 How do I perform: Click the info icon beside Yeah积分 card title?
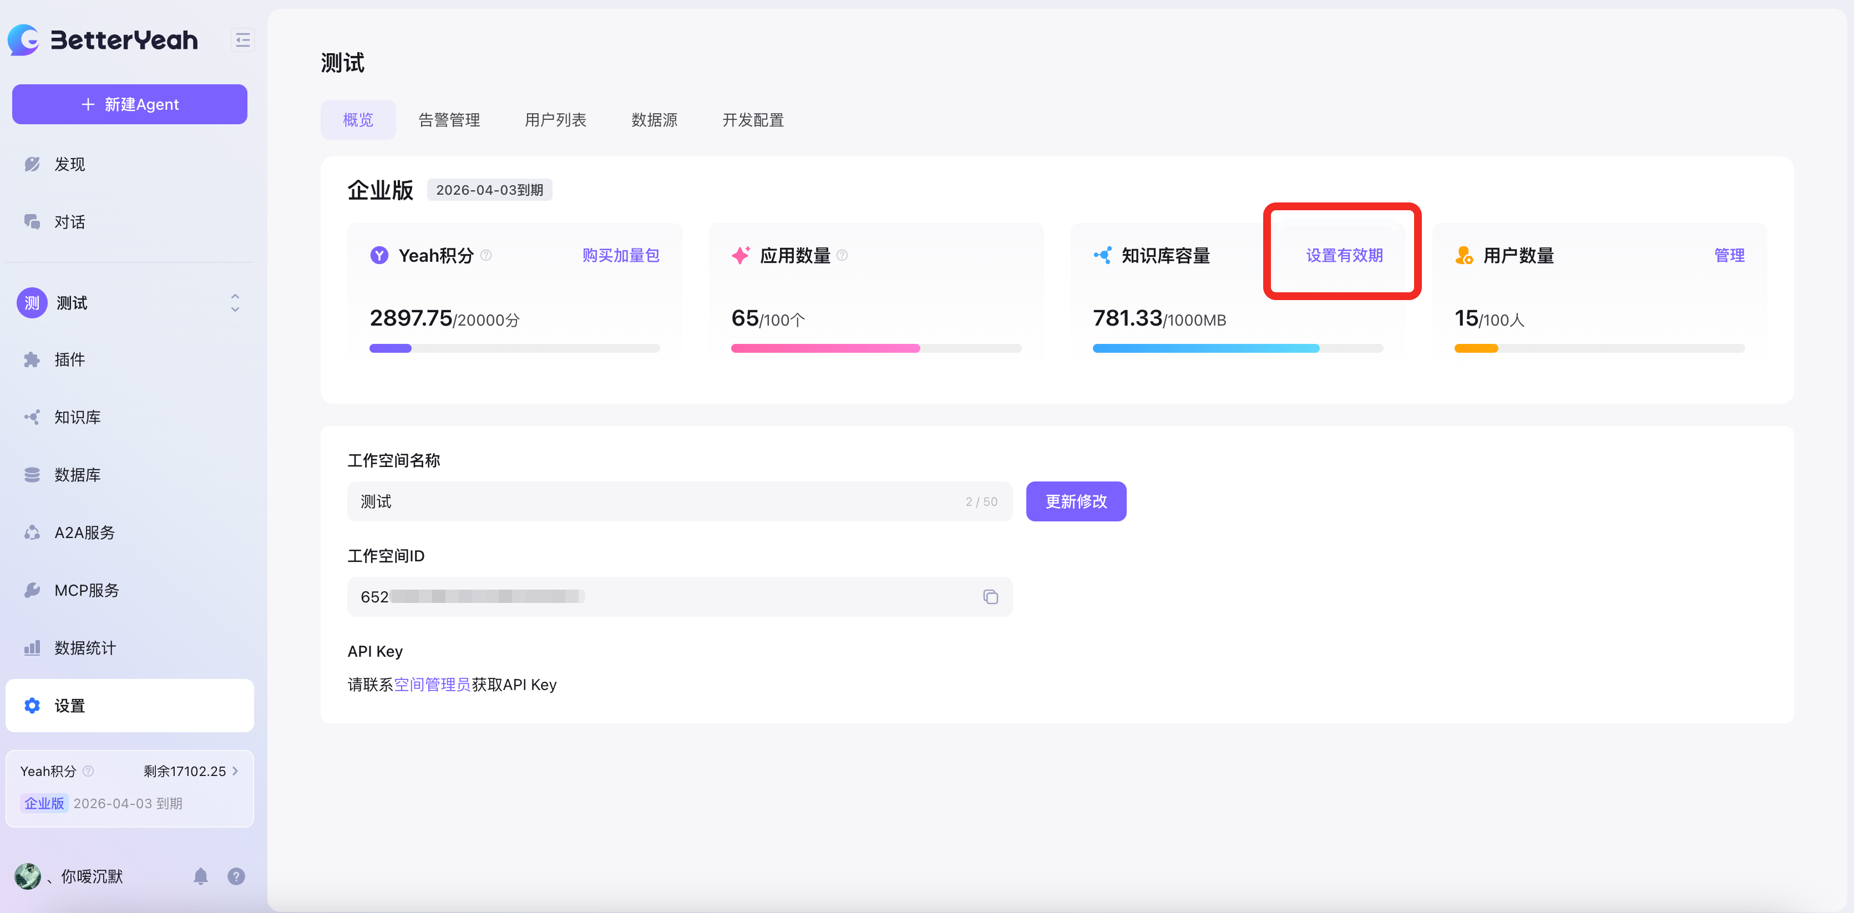coord(487,255)
